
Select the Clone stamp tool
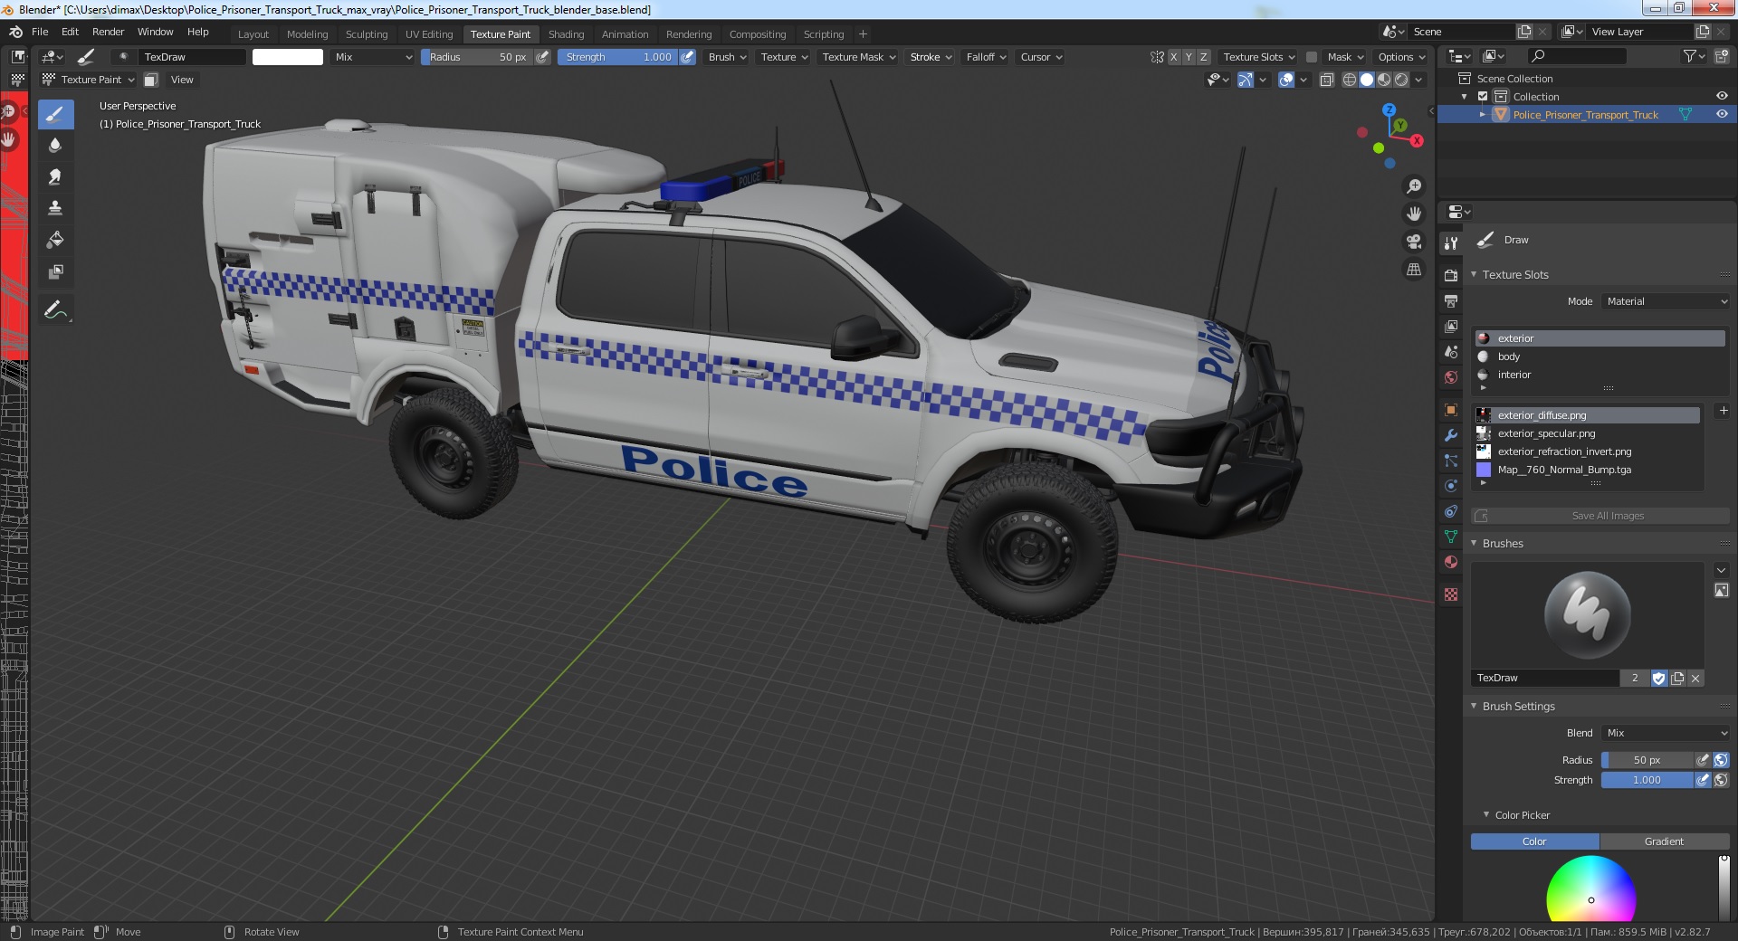coord(55,208)
